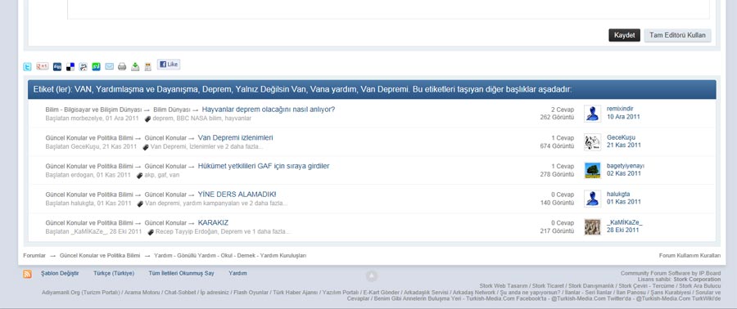Screen dimensions: 737x309
Task: Open the Chat-Sohbet footer link
Action: coord(180,293)
